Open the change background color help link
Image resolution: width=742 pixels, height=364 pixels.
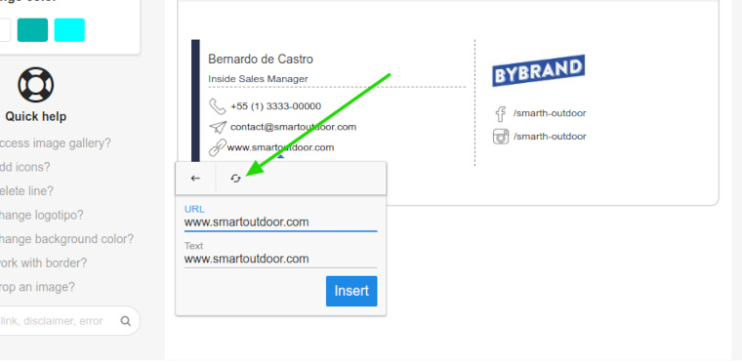66,239
